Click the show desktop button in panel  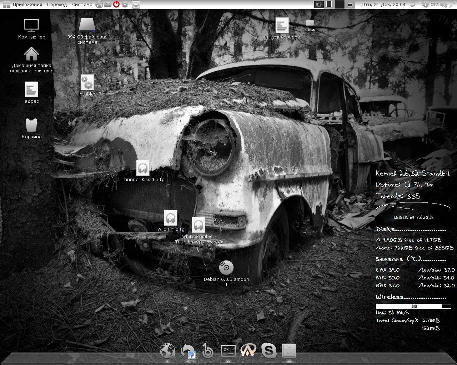136,5
